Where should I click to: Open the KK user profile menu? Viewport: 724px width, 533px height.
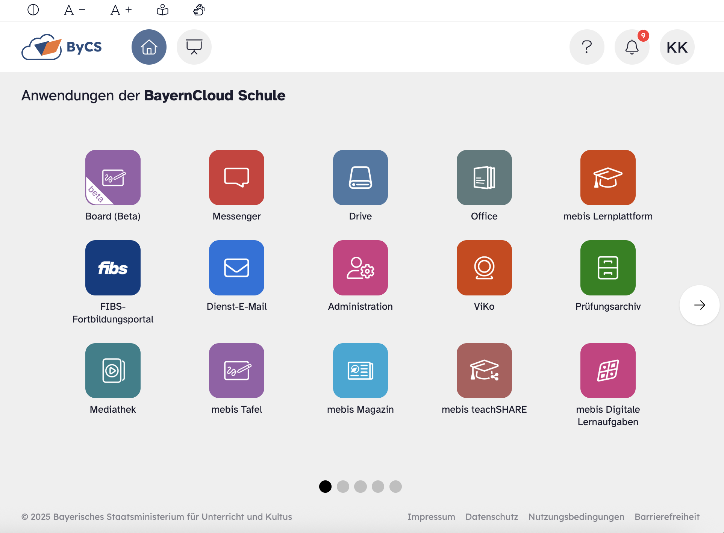[677, 47]
